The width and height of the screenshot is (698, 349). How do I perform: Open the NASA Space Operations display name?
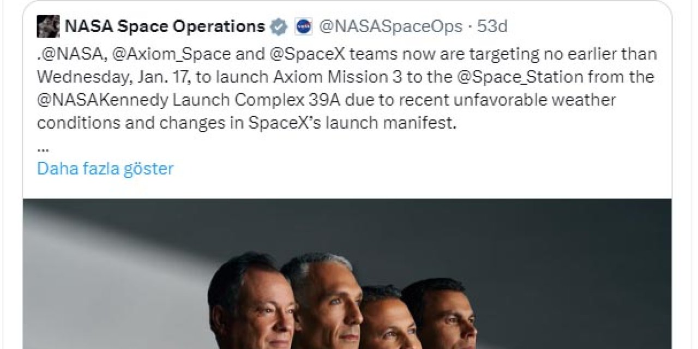coord(165,26)
